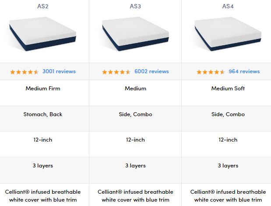Click the AS4 star rating icons
The width and height of the screenshot is (271, 206).
211,72
